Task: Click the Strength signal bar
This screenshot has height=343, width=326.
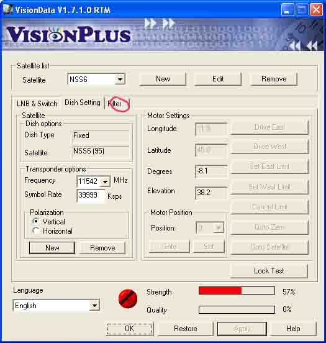Action: pos(237,291)
